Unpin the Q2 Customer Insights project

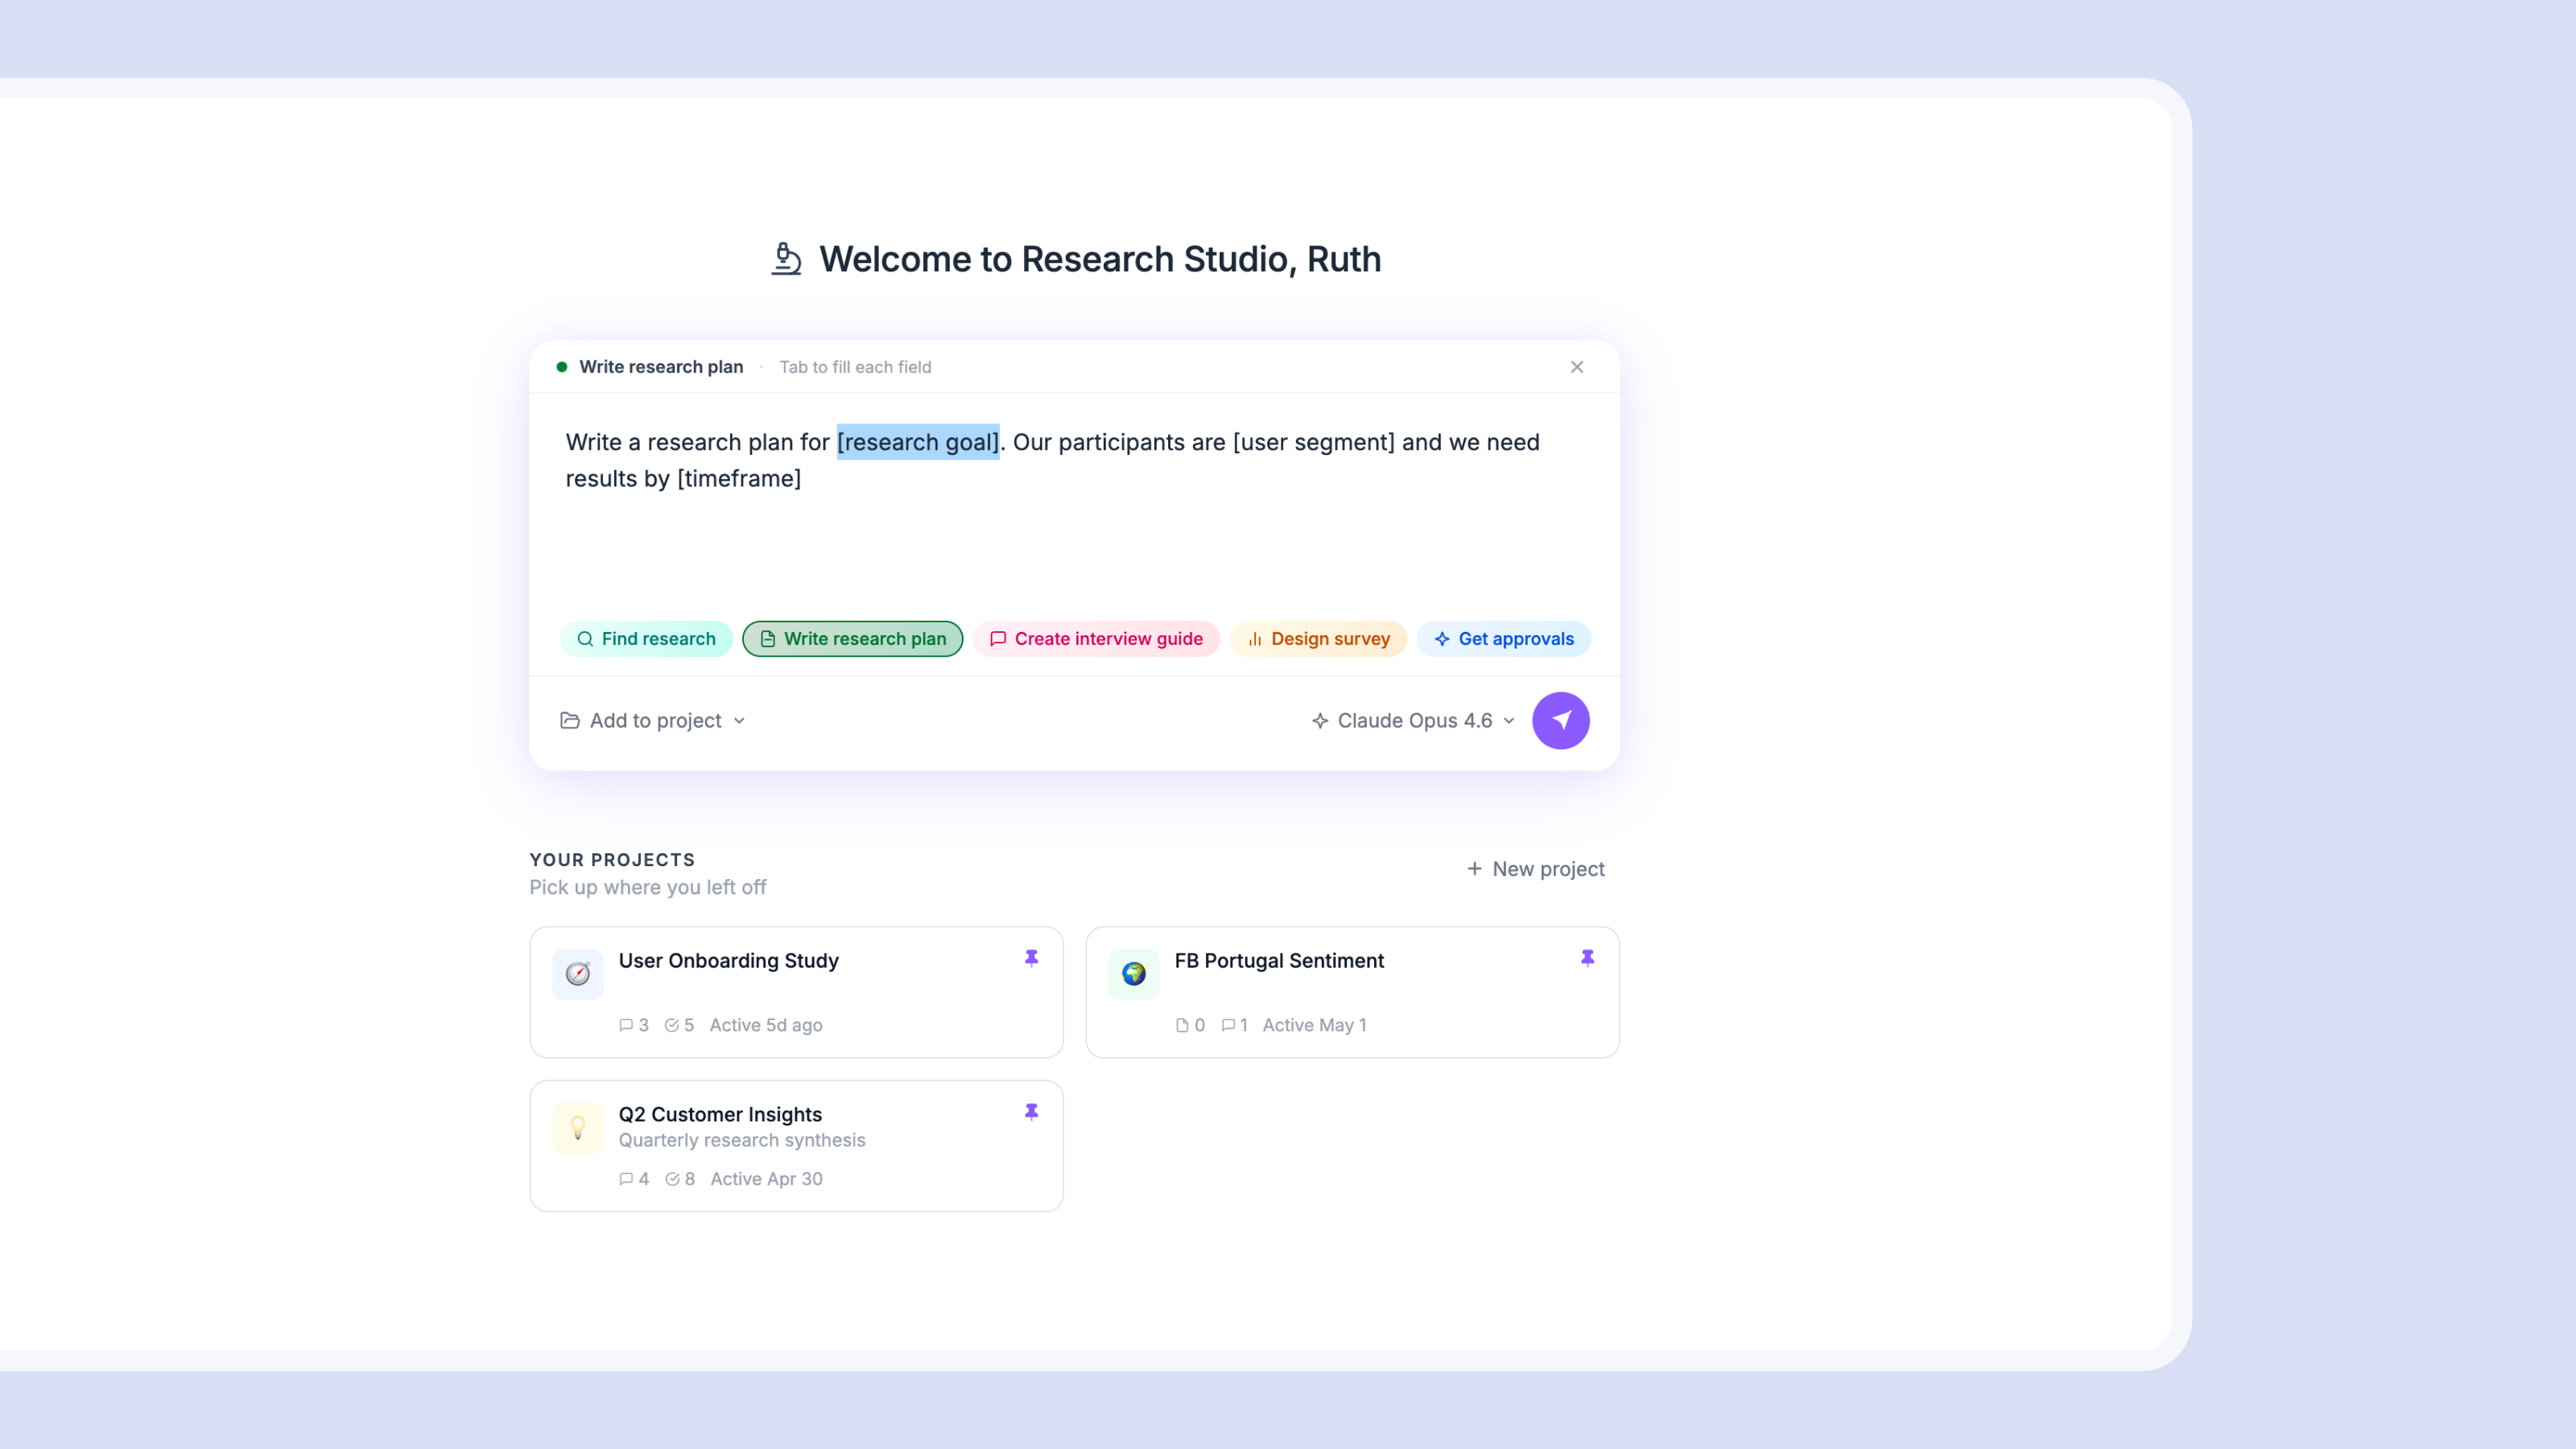pyautogui.click(x=1031, y=1112)
